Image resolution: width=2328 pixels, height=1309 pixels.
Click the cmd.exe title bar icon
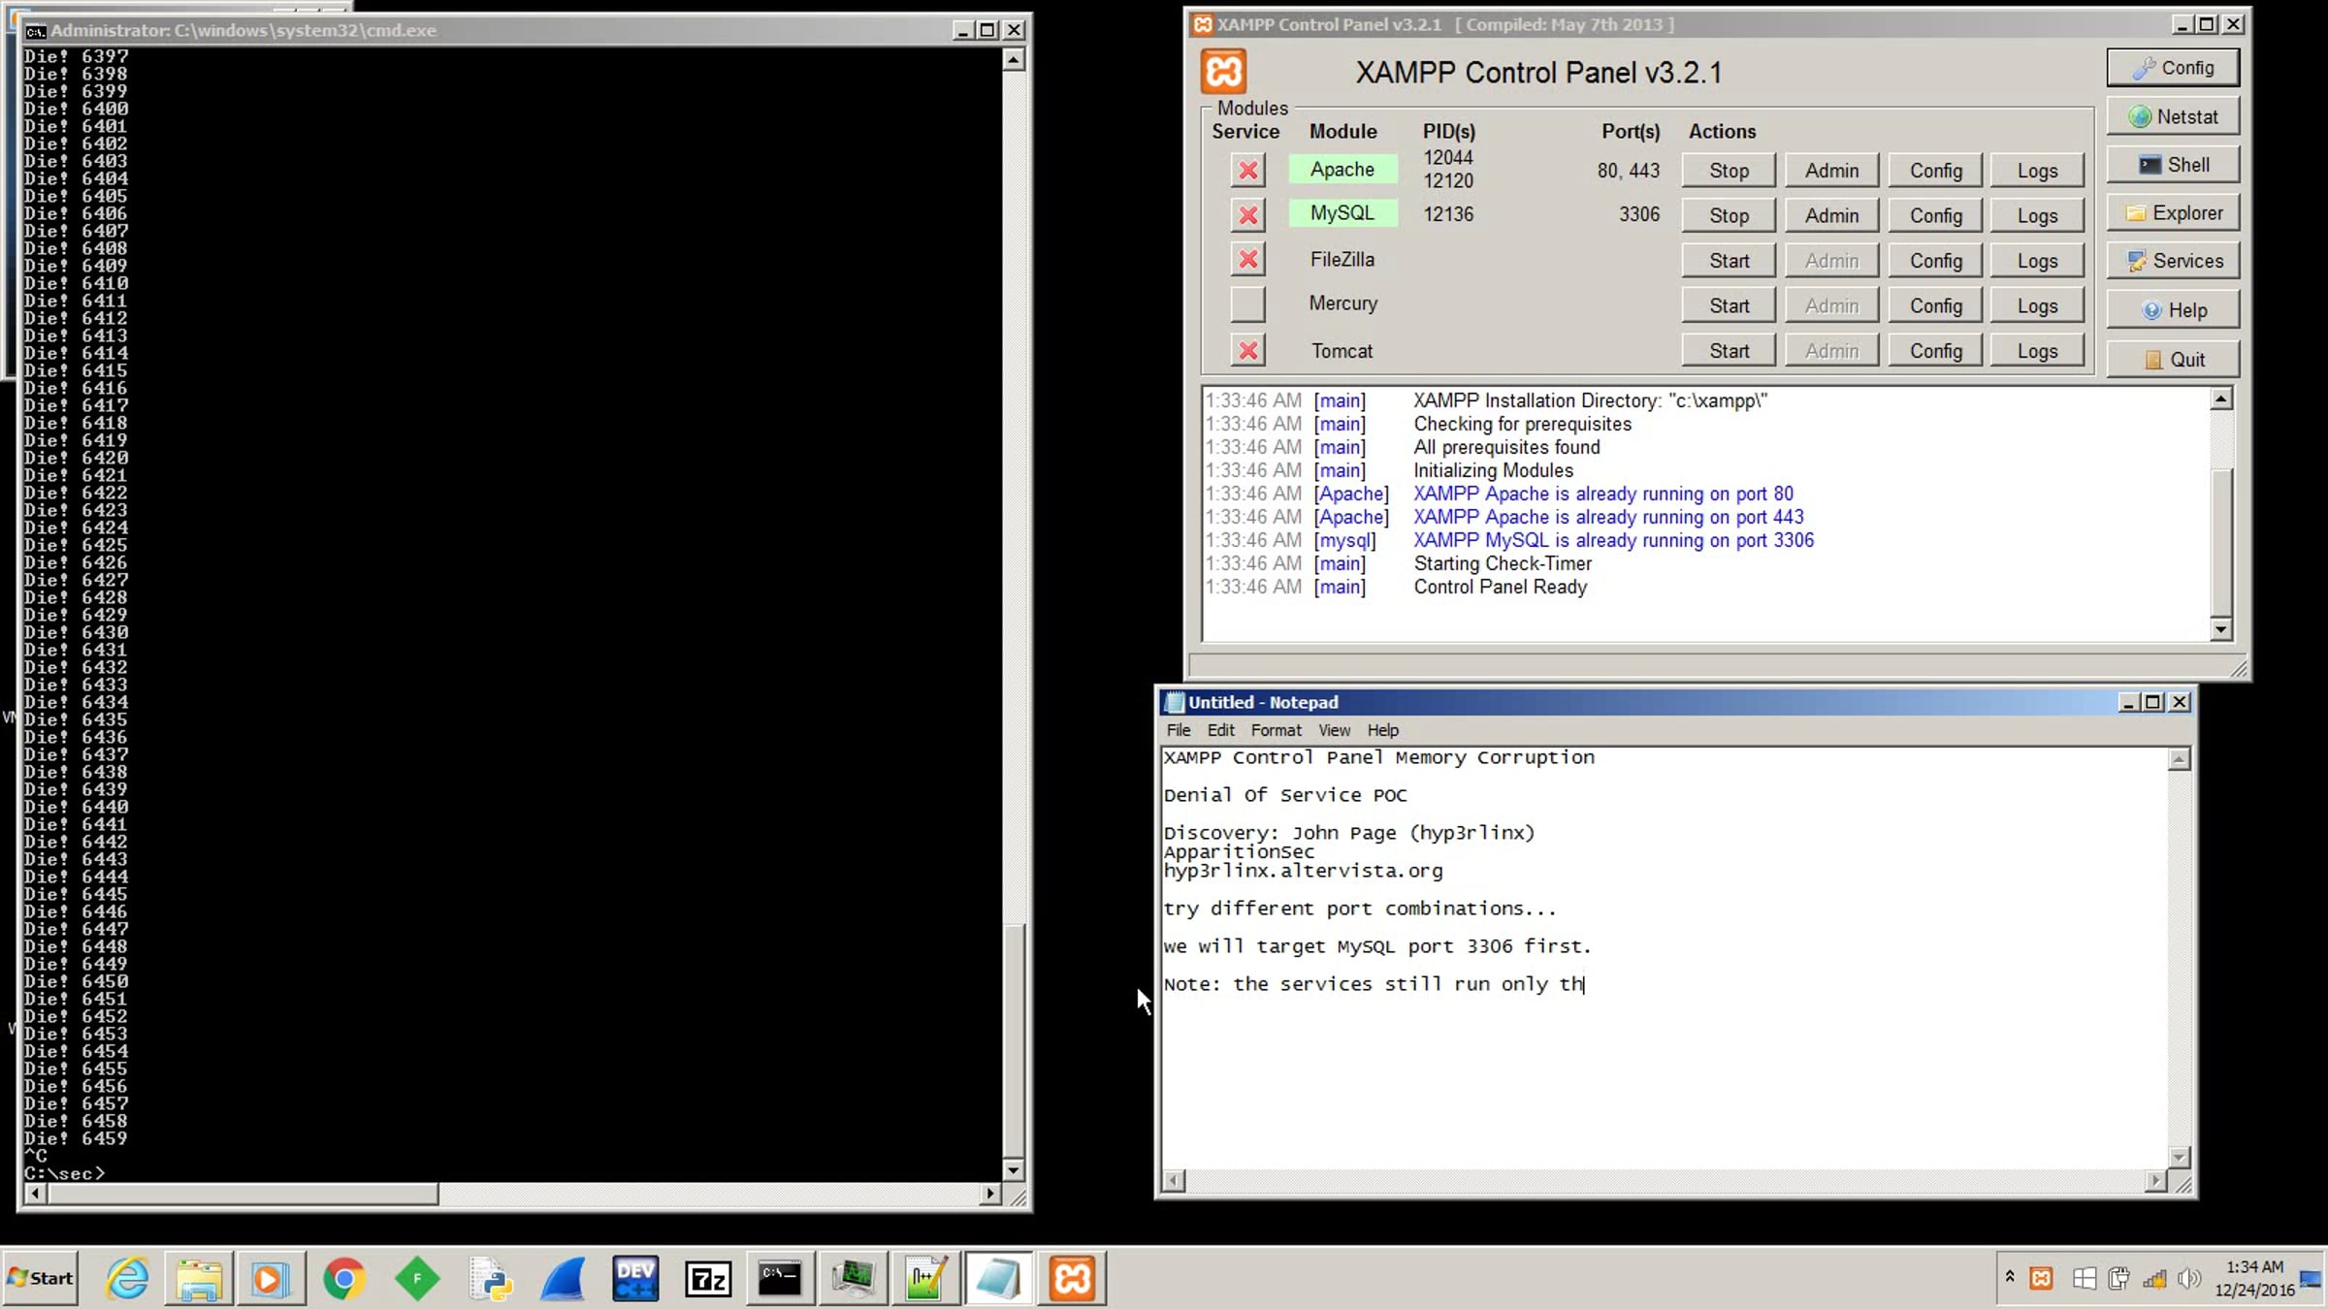point(36,31)
